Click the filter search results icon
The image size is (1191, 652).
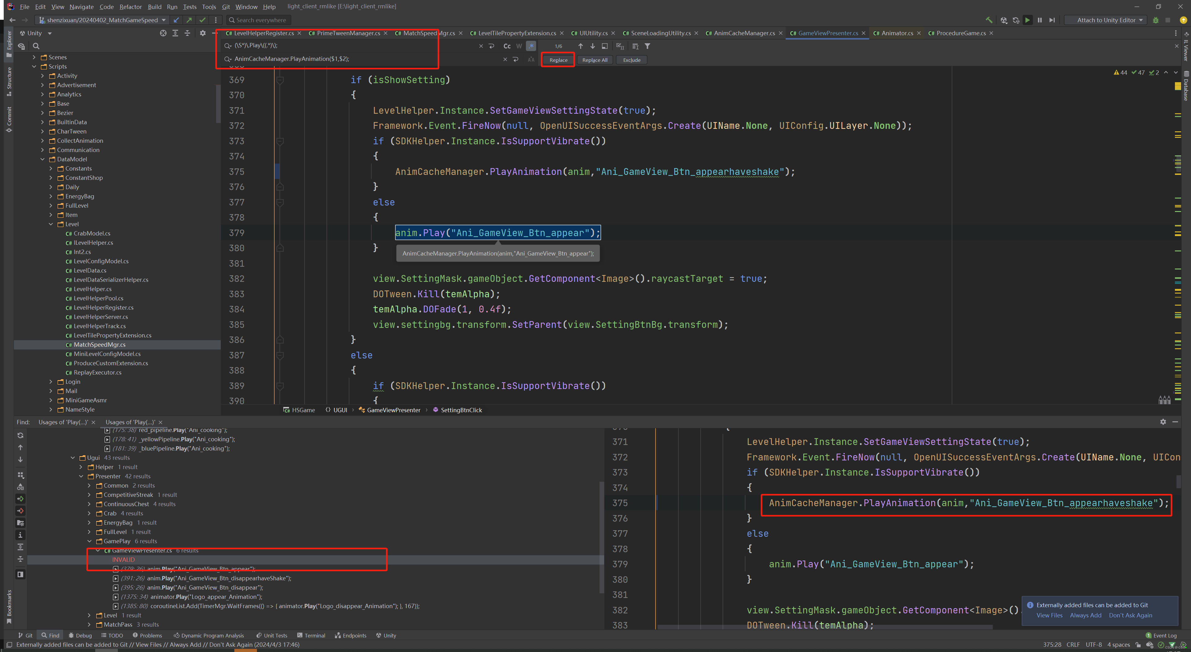647,46
